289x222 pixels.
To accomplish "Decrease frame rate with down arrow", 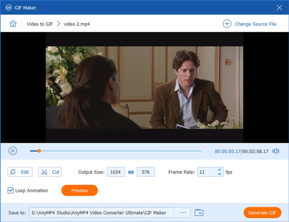I will tap(219, 174).
